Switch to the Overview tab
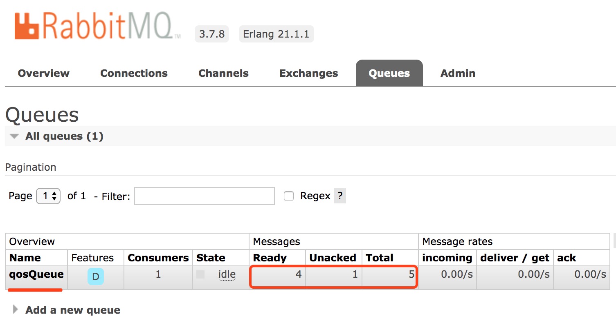This screenshot has width=616, height=321. point(43,74)
